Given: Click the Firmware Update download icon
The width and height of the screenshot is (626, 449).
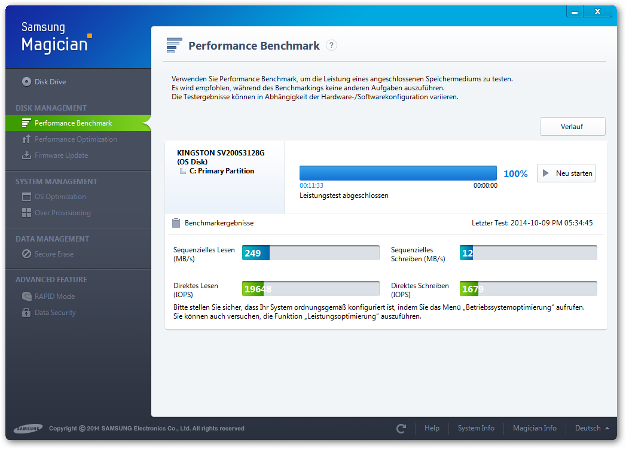Looking at the screenshot, I should tap(26, 155).
